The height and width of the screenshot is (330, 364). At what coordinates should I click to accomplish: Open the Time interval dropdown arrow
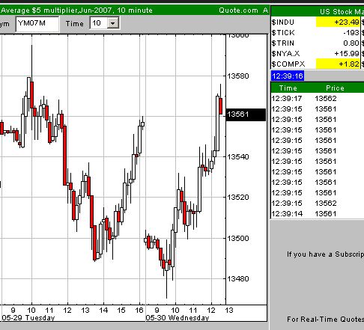[113, 23]
